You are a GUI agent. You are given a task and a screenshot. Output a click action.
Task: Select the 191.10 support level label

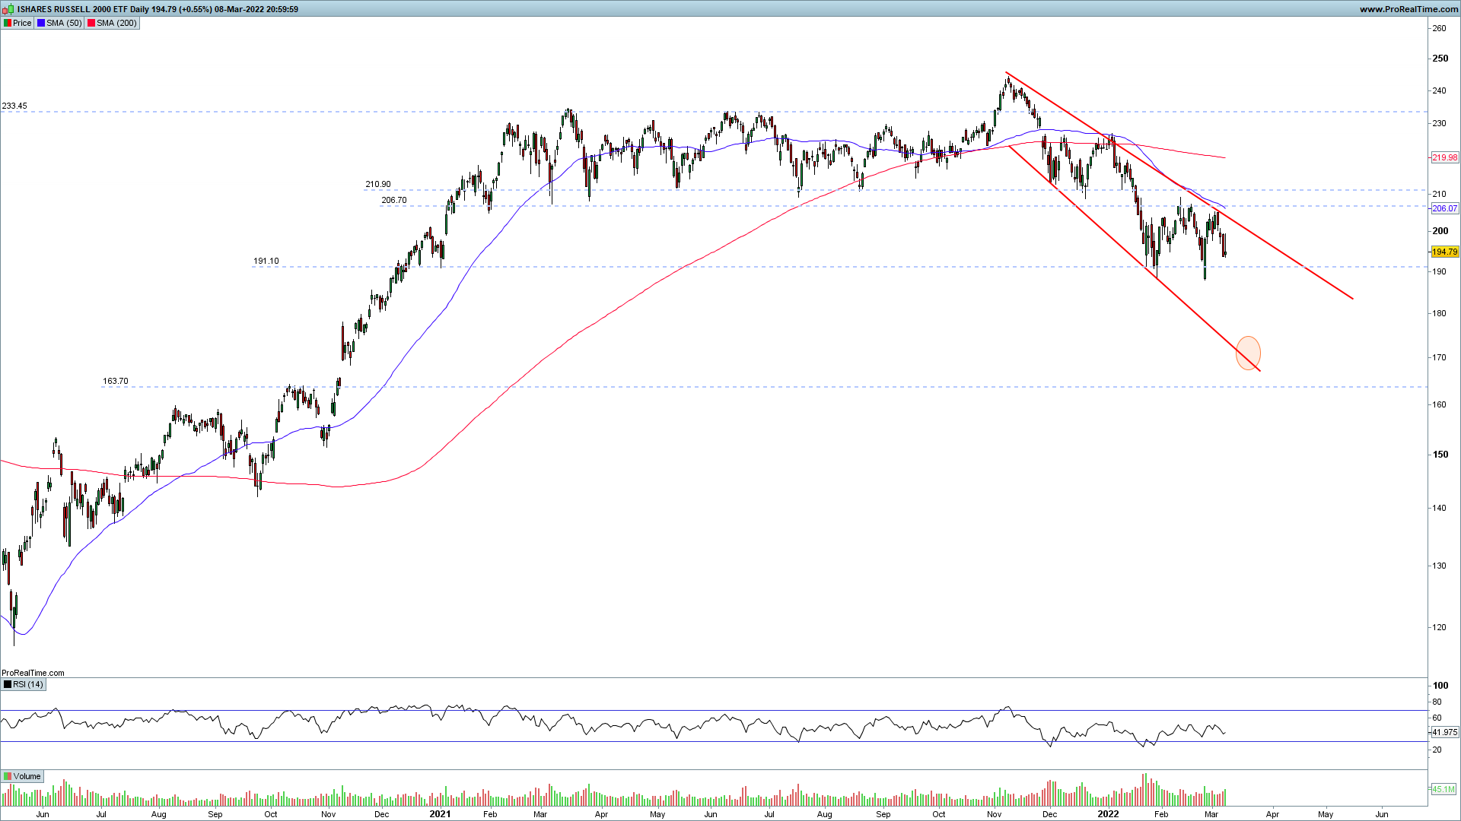coord(266,261)
